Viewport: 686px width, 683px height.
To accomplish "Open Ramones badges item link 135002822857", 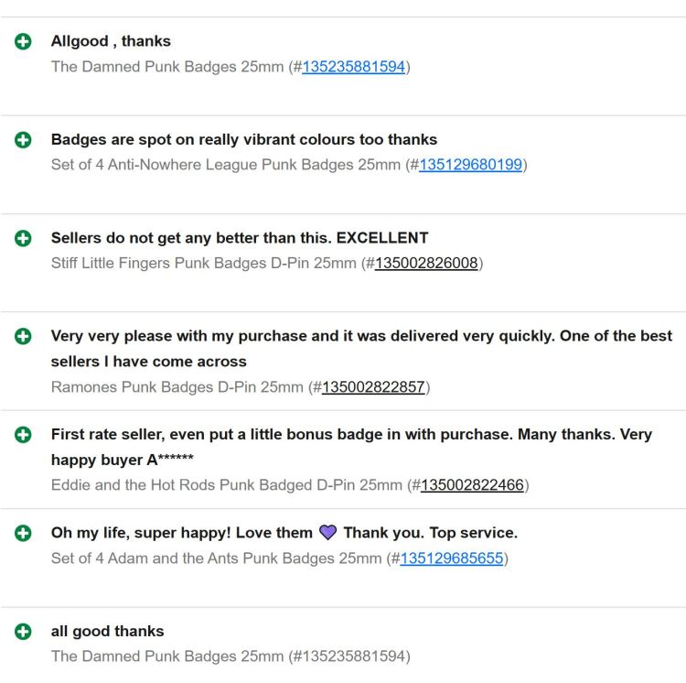I will pyautogui.click(x=373, y=387).
